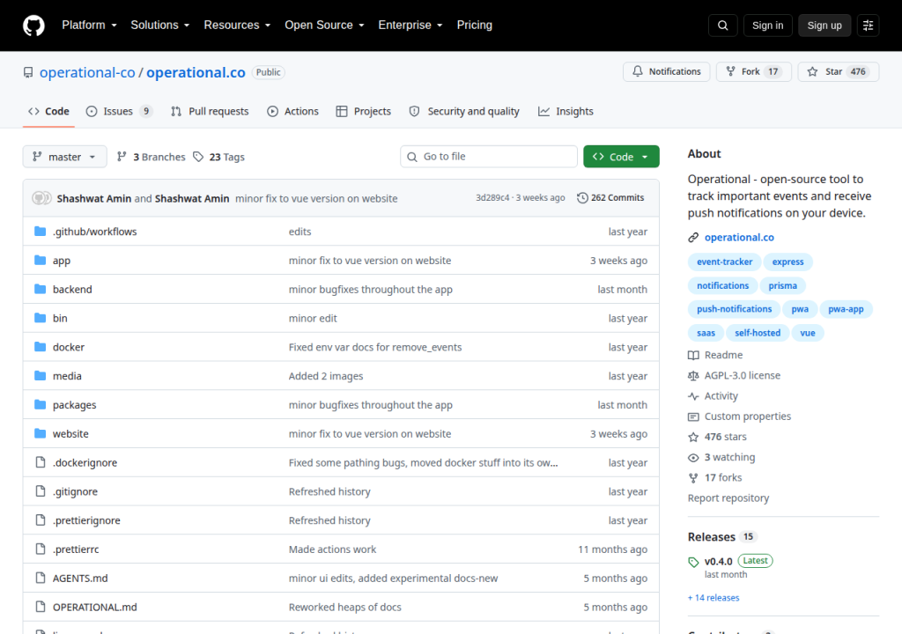Open the green Code dropdown
The width and height of the screenshot is (902, 634).
(621, 157)
